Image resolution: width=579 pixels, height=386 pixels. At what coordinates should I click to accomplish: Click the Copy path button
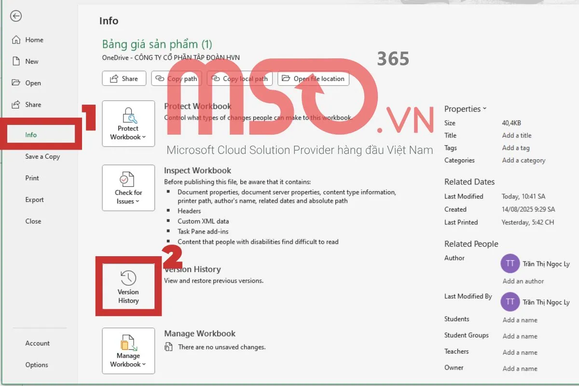click(176, 79)
